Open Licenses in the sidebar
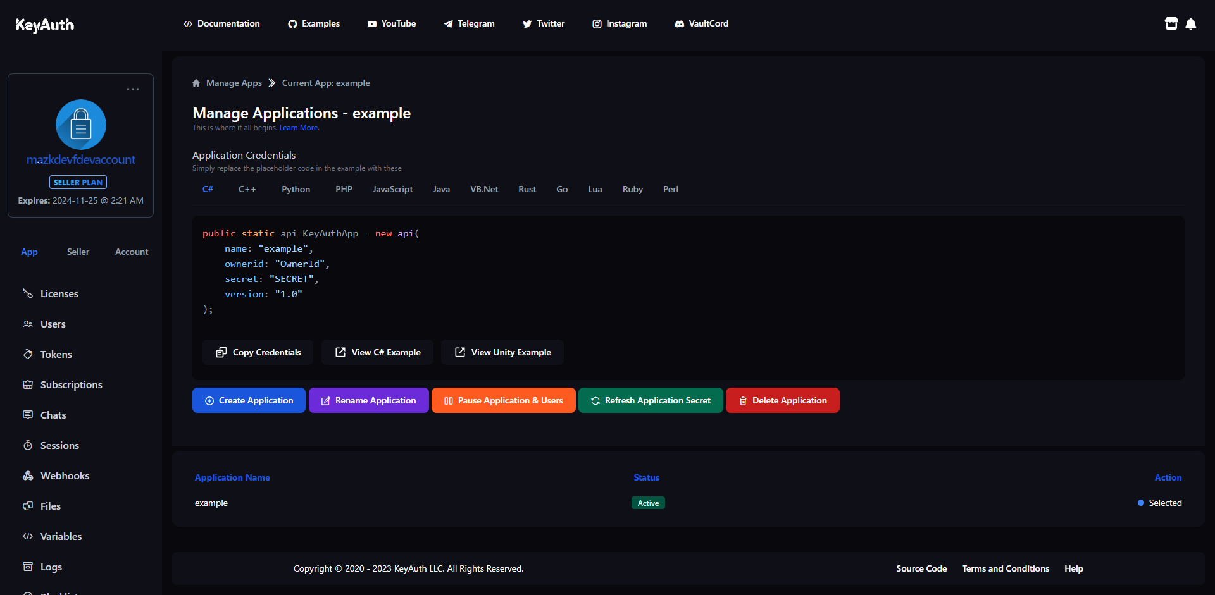Viewport: 1215px width, 595px height. (x=59, y=294)
